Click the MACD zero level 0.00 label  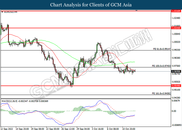click(174, 111)
